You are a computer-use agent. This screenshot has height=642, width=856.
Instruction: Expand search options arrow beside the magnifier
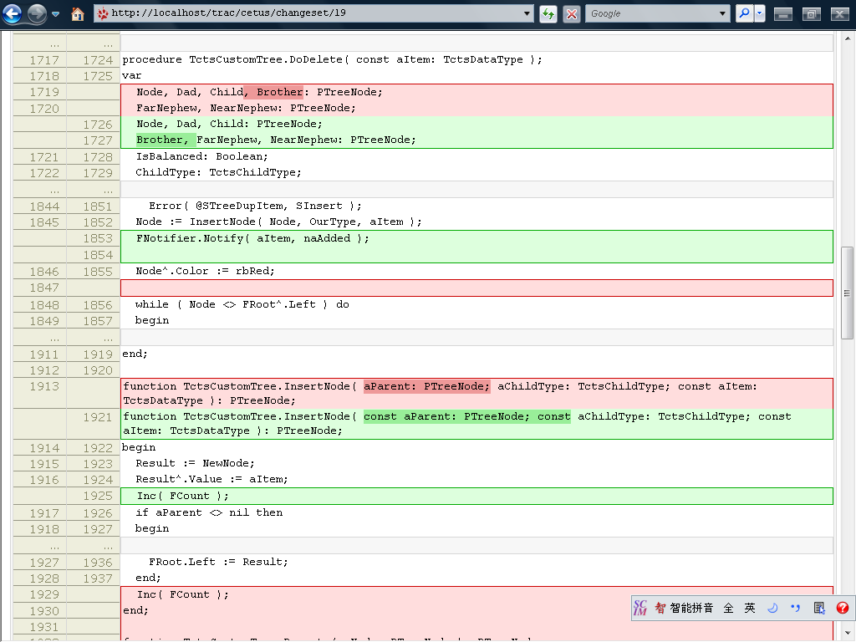(759, 13)
